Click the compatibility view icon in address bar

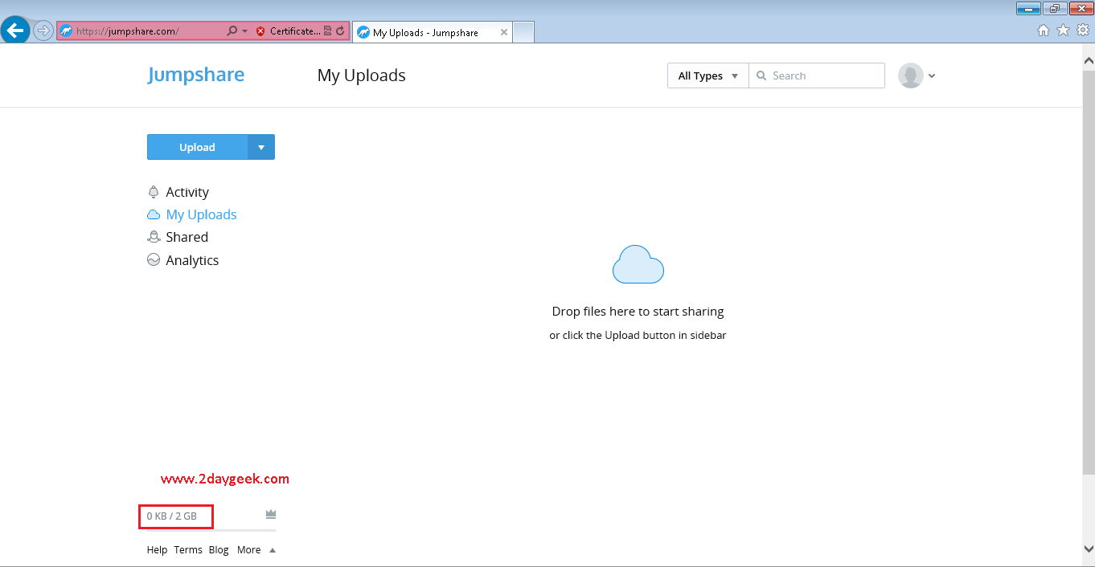328,31
